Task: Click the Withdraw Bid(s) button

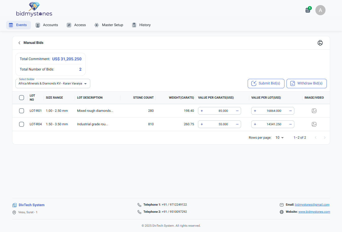Action: [307, 83]
